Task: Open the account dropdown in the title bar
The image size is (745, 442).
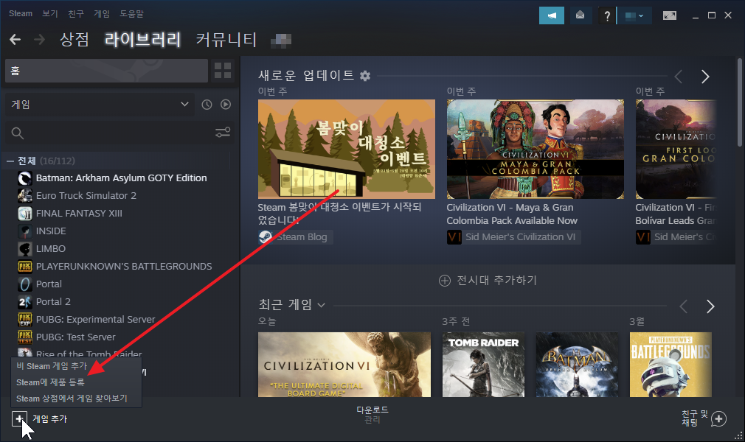Action: click(634, 15)
